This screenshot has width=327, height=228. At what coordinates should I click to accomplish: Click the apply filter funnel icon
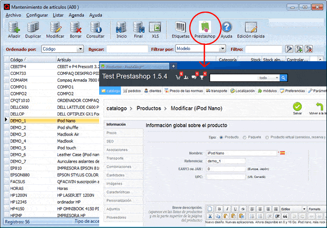point(289,49)
